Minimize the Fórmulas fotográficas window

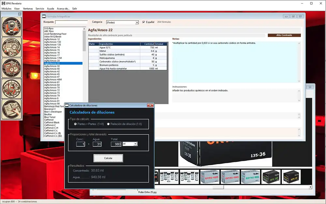point(286,16)
